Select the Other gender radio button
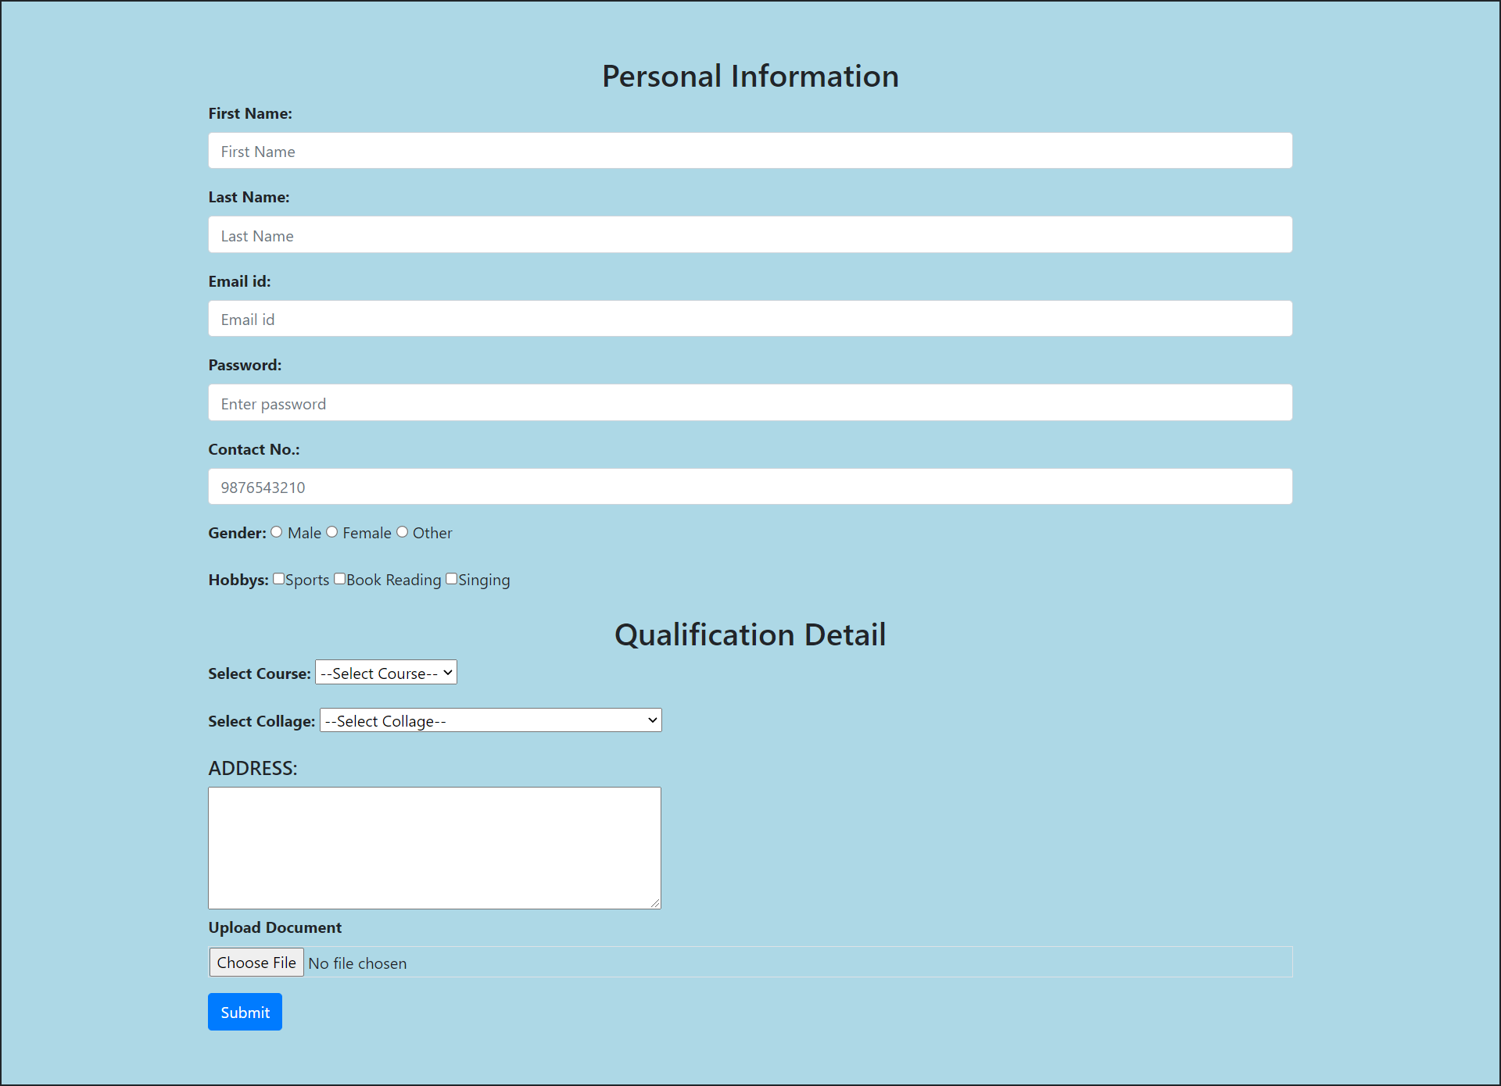The image size is (1501, 1086). [403, 532]
